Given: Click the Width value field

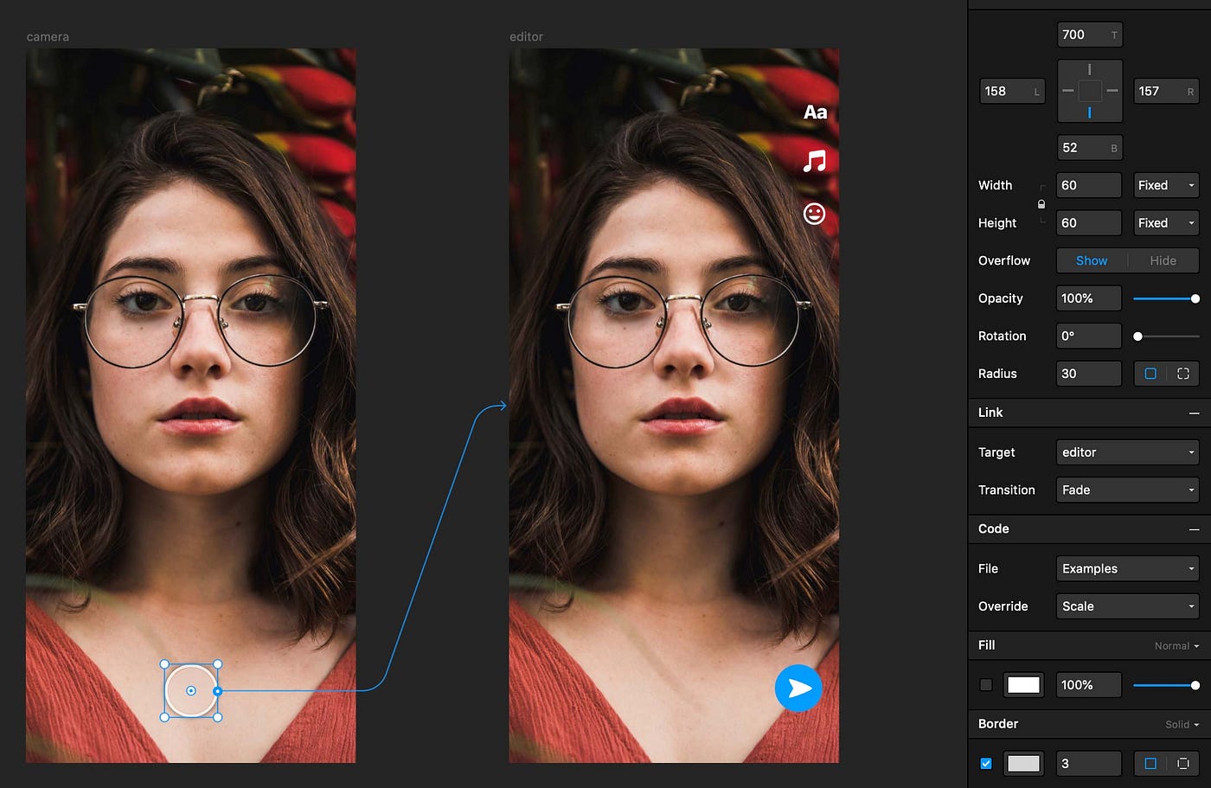Looking at the screenshot, I should 1089,185.
